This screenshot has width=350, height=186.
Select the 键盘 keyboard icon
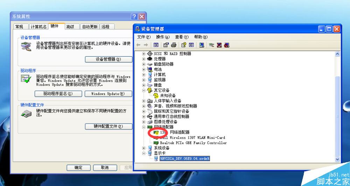tap(150, 85)
